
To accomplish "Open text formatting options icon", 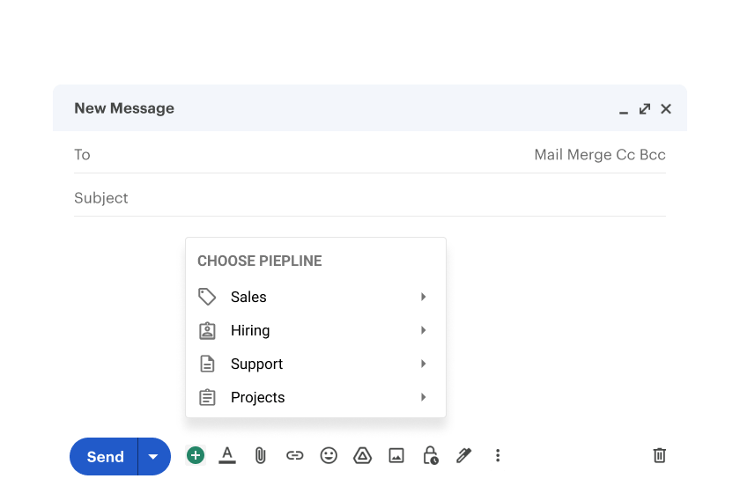I will [x=227, y=455].
